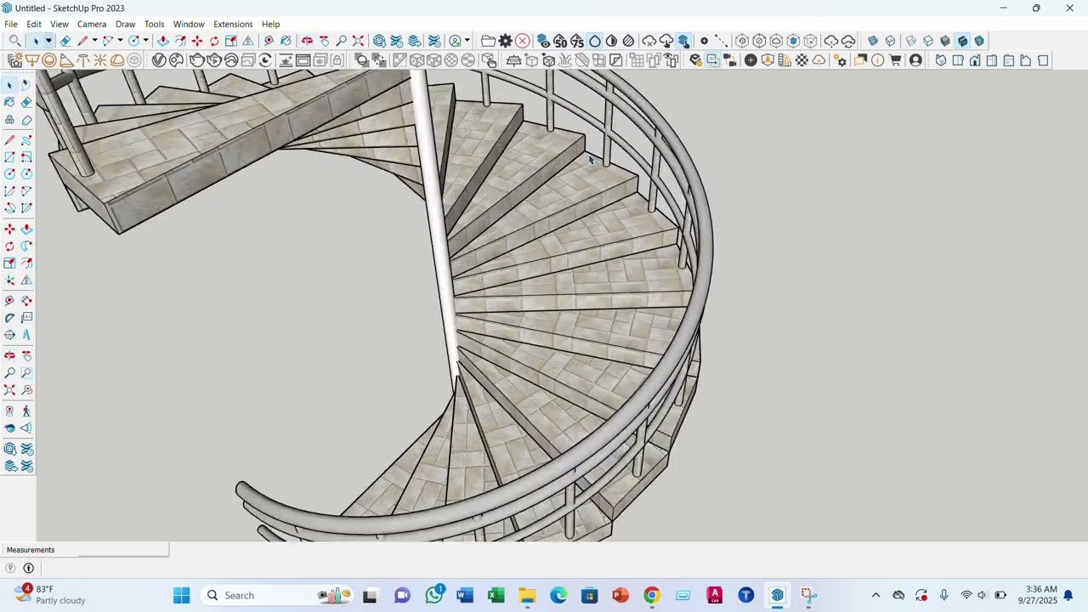Open the Windows Start menu

click(x=182, y=595)
